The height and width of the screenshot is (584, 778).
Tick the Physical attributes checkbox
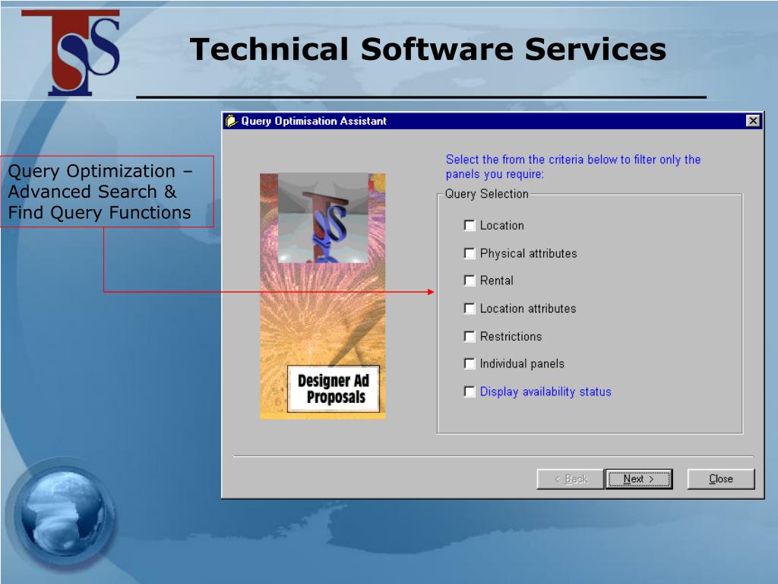[469, 253]
